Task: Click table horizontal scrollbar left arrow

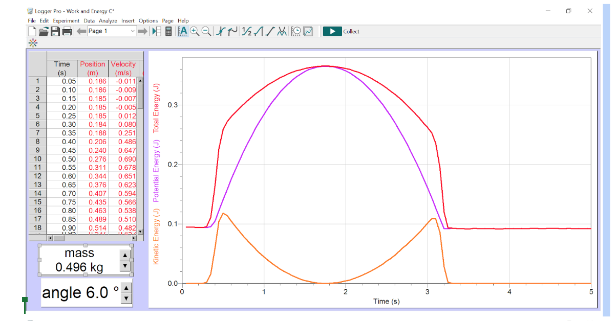Action: click(50, 238)
